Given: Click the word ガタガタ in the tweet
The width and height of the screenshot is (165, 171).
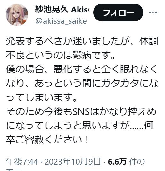Looking at the screenshot, I should [x=120, y=84].
